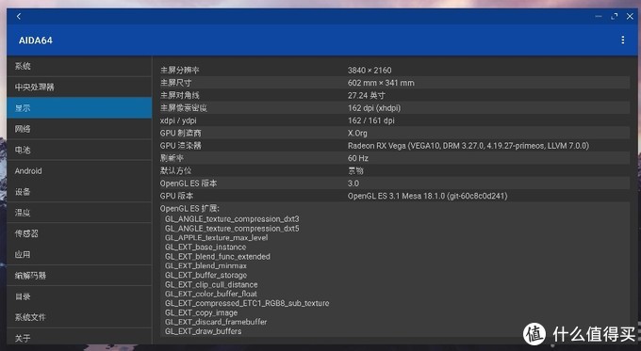Click the GPU 渲染器 label
The image size is (641, 351).
tap(180, 146)
